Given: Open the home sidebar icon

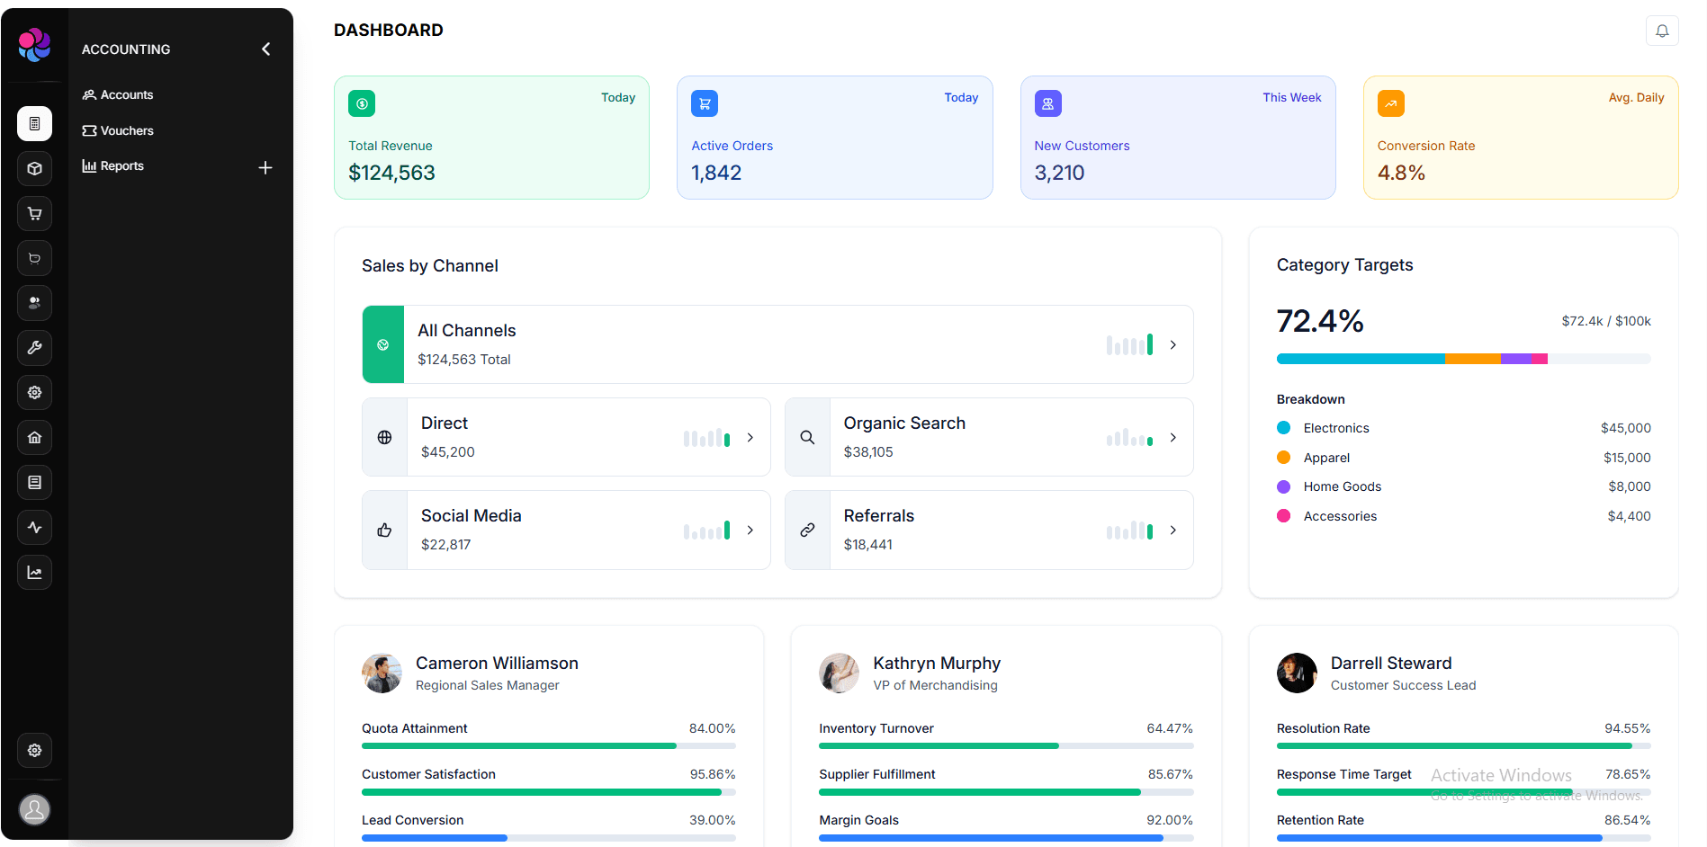Looking at the screenshot, I should [34, 438].
